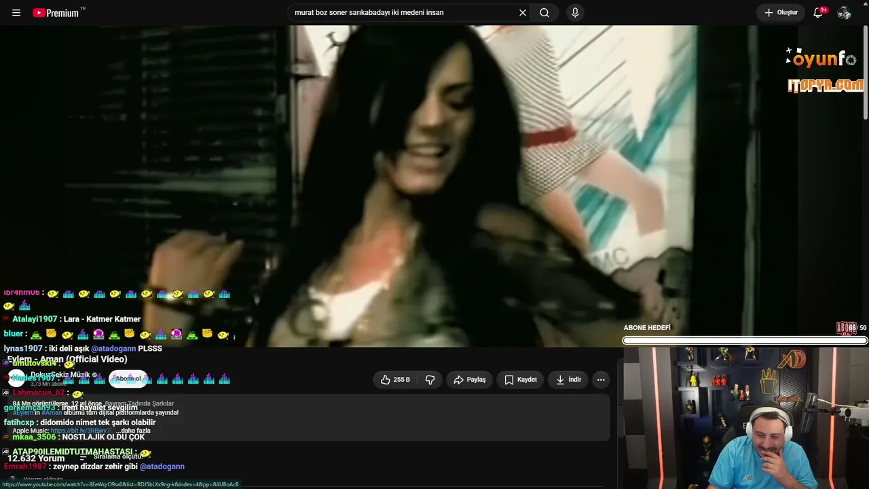This screenshot has width=869, height=489.
Task: Like the video showing 255 B
Action: pyautogui.click(x=395, y=380)
